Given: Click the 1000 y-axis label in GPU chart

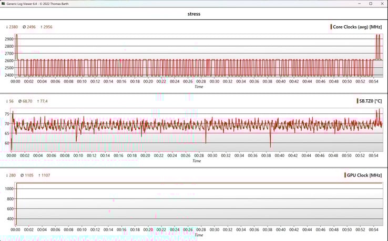Looking at the screenshot, I should (9, 188).
